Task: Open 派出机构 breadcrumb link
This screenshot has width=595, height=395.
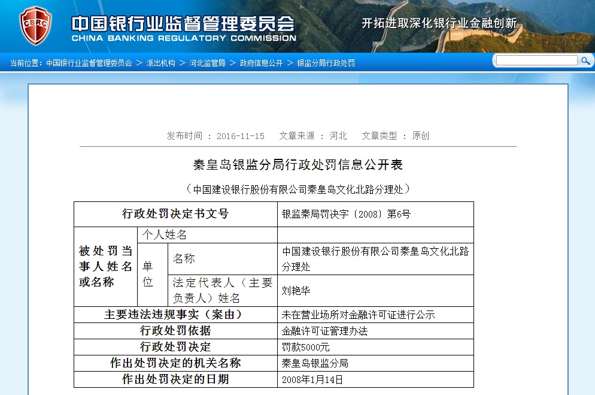Action: coord(160,63)
